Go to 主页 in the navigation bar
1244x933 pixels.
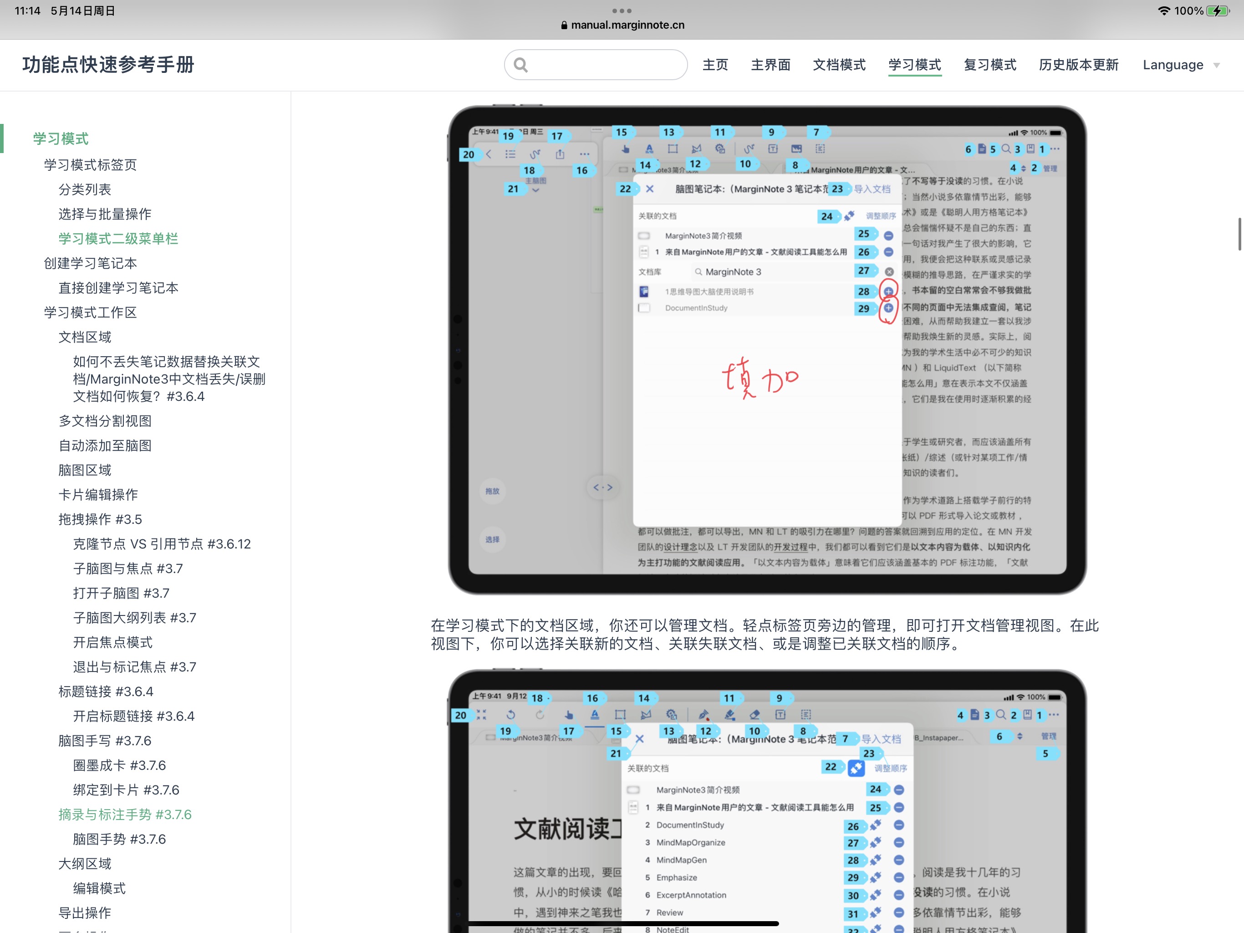pos(715,65)
